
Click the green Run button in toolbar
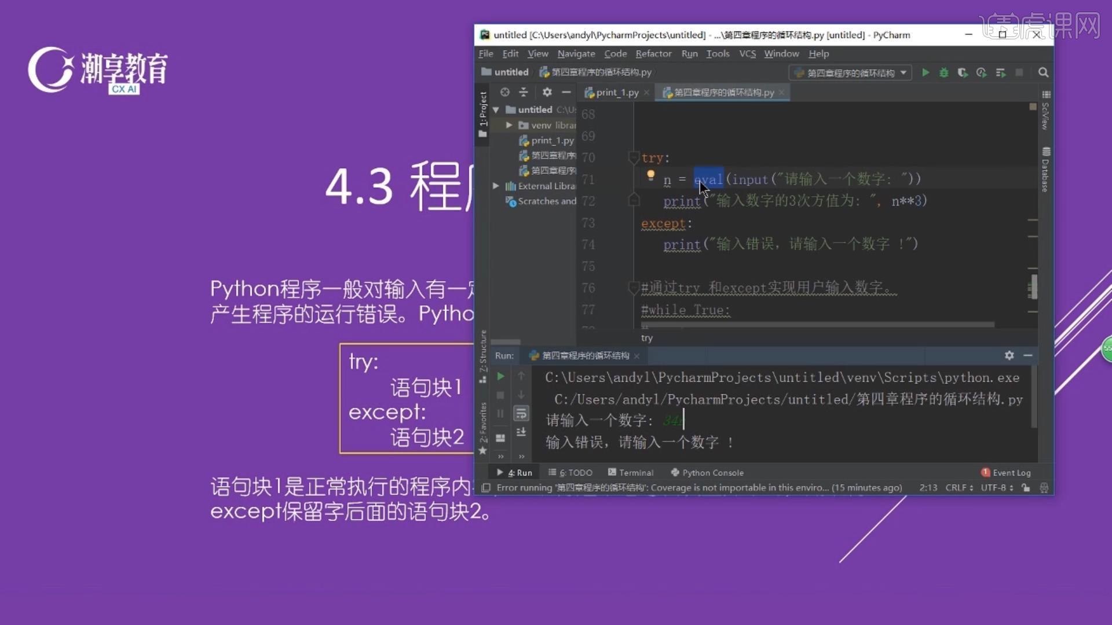(926, 72)
